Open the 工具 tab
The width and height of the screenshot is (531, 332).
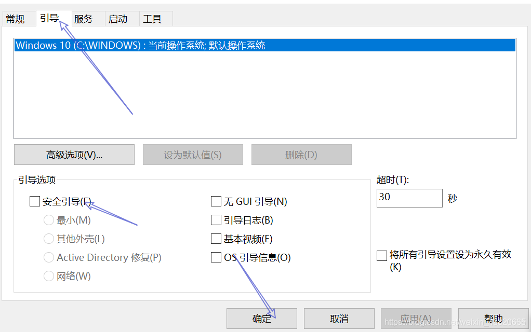click(156, 19)
